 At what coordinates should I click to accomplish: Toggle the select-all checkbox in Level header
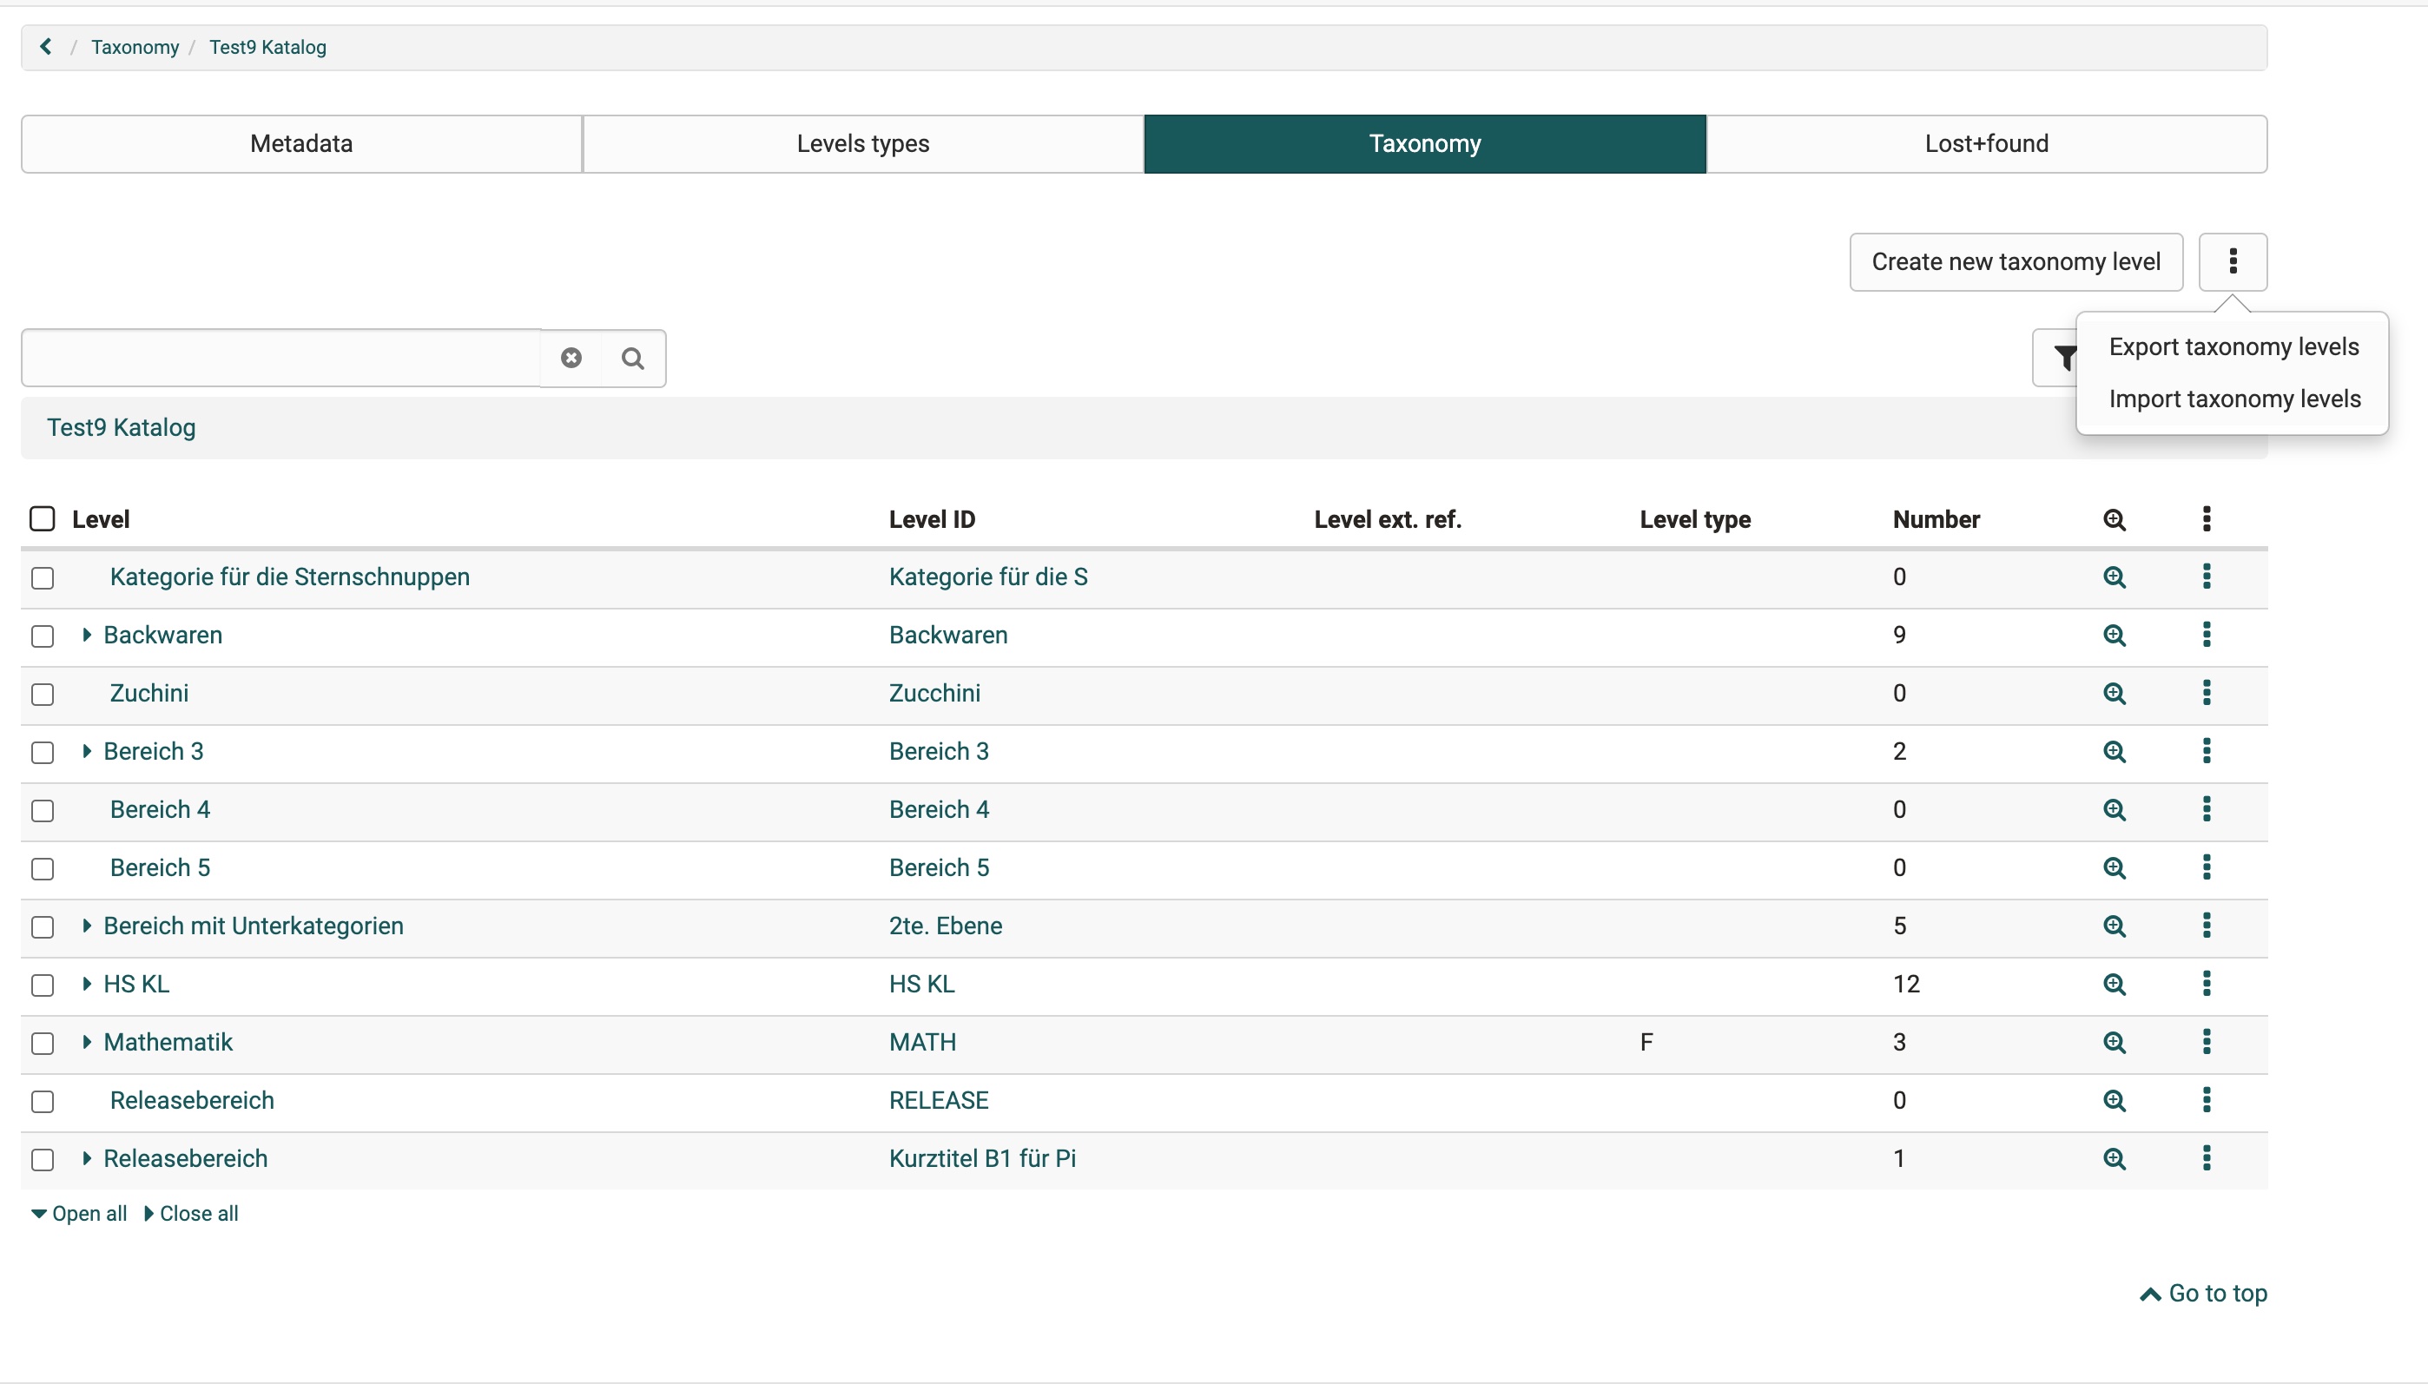click(x=42, y=519)
